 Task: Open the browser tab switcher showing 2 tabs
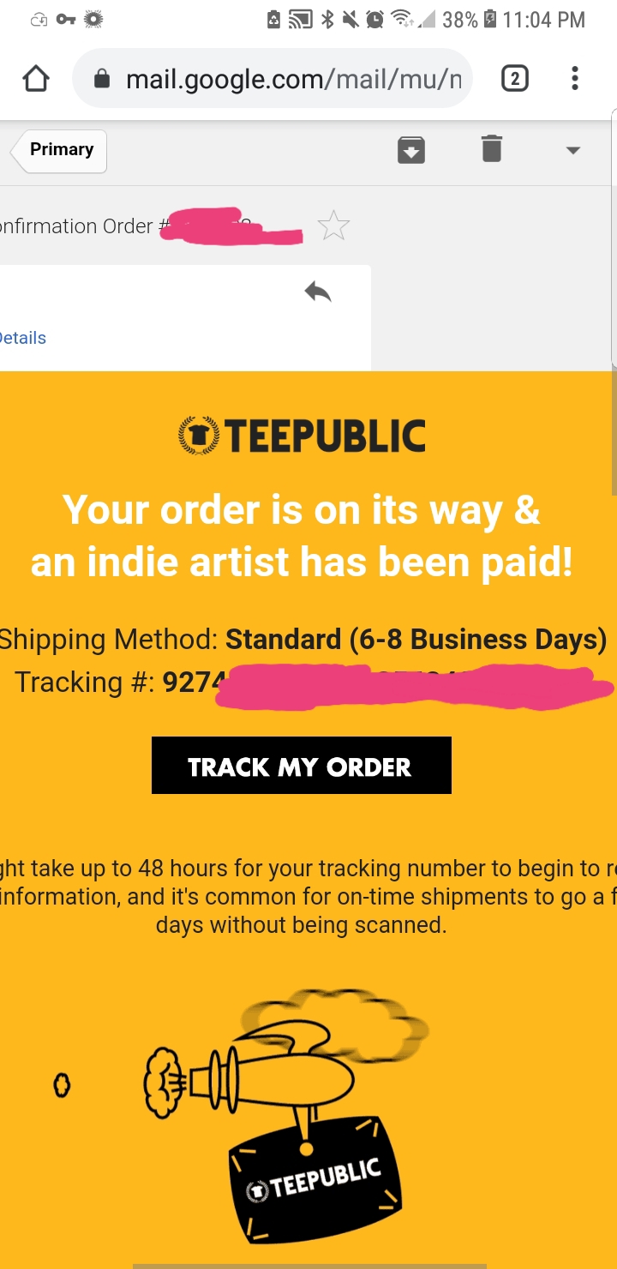click(515, 78)
